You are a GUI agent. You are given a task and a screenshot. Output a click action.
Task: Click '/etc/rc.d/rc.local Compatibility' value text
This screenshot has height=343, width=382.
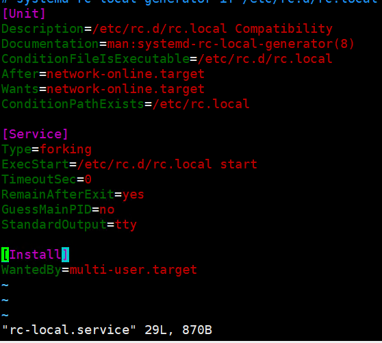point(212,29)
